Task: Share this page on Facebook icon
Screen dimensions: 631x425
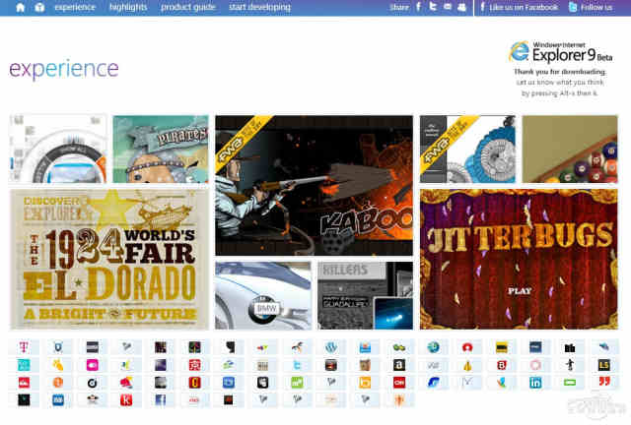Action: click(418, 7)
